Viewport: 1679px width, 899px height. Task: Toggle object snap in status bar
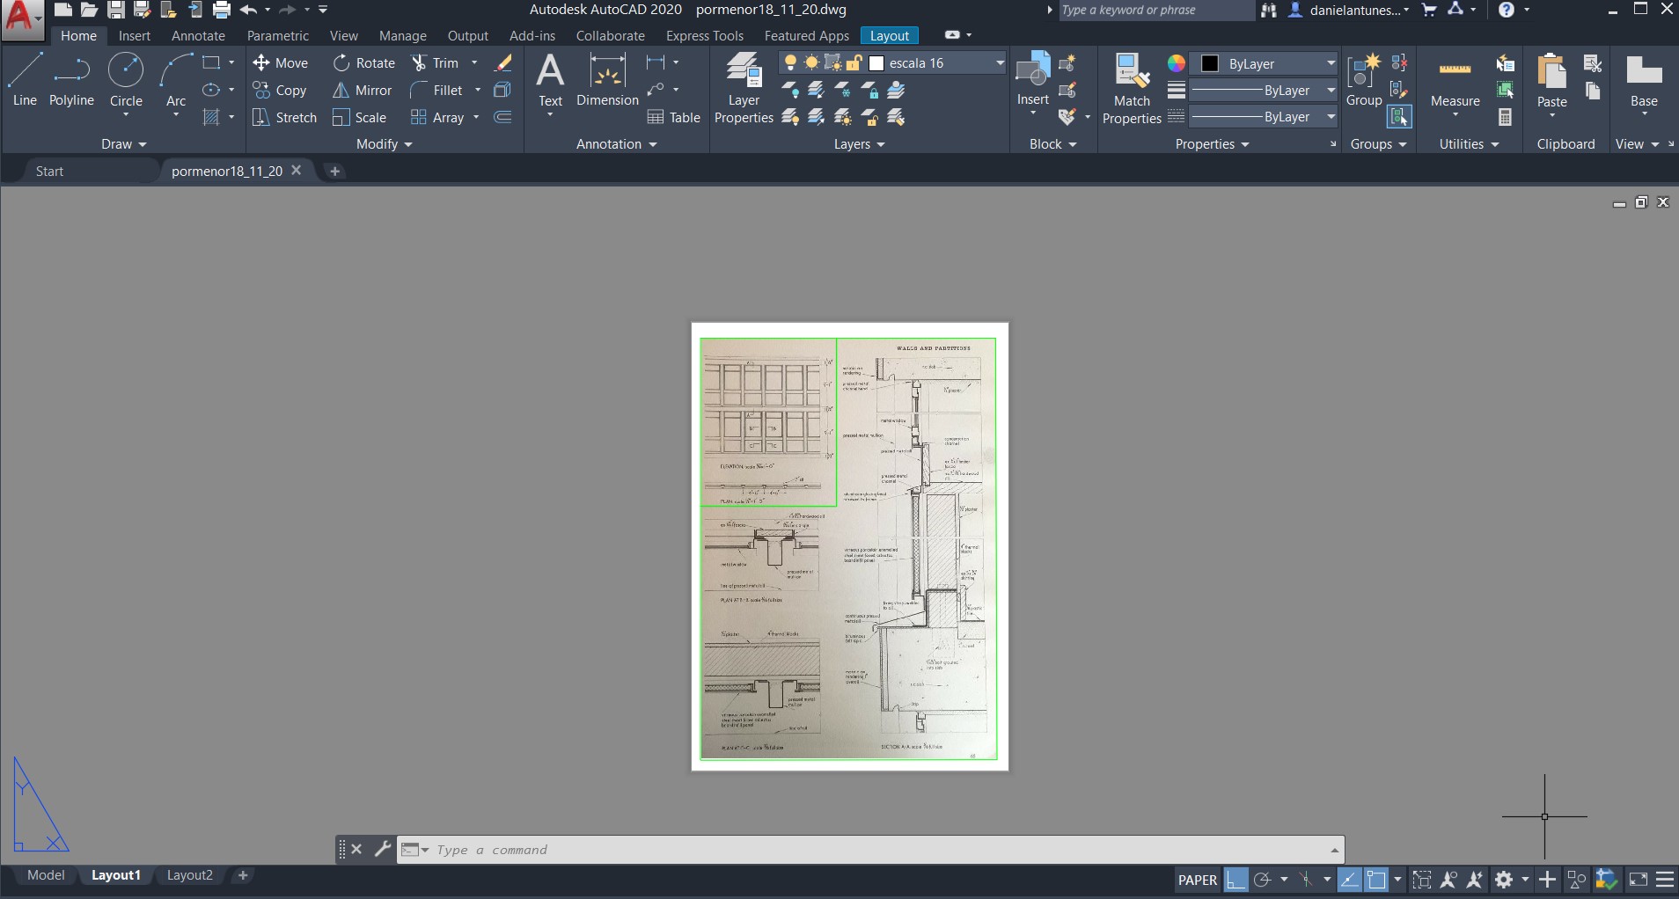pyautogui.click(x=1376, y=879)
